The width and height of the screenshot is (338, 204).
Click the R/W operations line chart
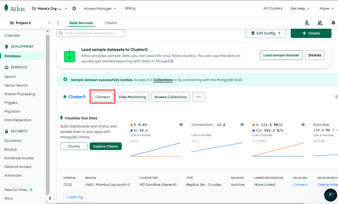pyautogui.click(x=156, y=149)
